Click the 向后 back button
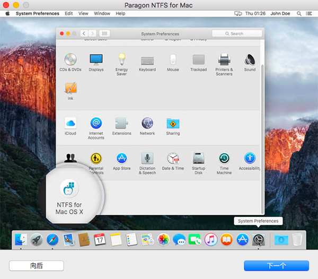This screenshot has height=279, width=318. (37, 266)
